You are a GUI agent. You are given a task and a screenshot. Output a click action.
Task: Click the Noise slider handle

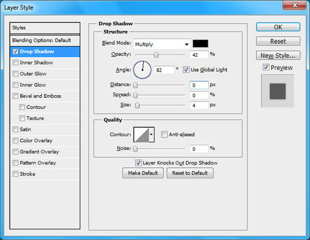(135, 149)
